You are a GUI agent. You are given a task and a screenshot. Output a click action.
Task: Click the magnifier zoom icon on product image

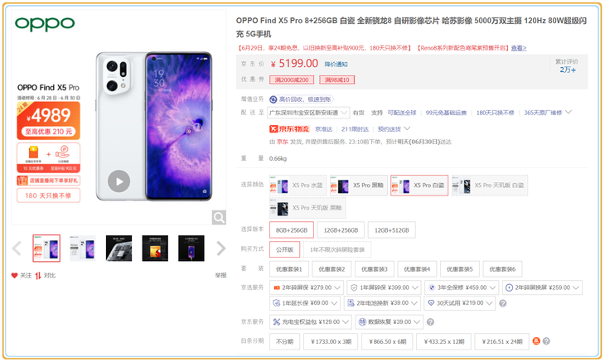(219, 218)
